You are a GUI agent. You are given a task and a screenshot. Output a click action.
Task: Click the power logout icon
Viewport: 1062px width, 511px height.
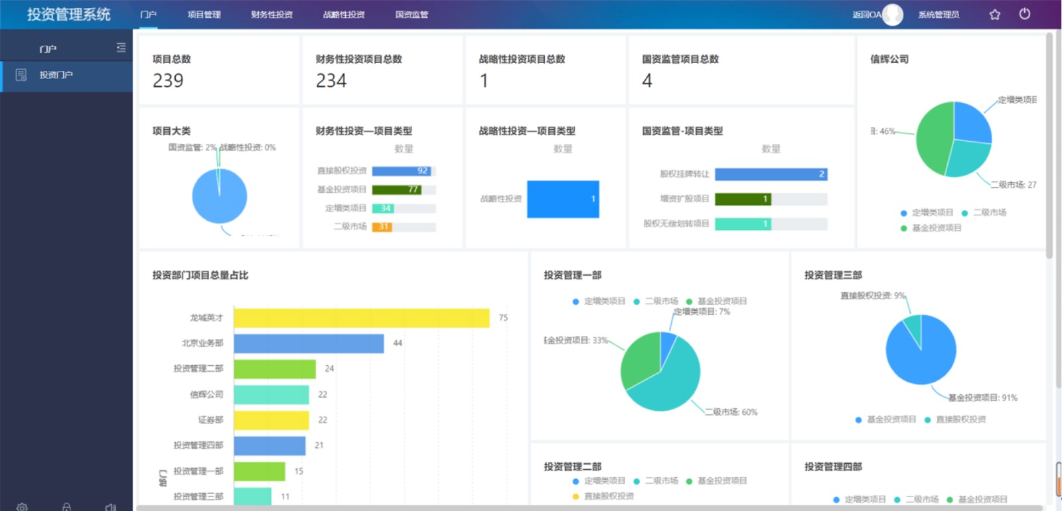[x=1025, y=14]
